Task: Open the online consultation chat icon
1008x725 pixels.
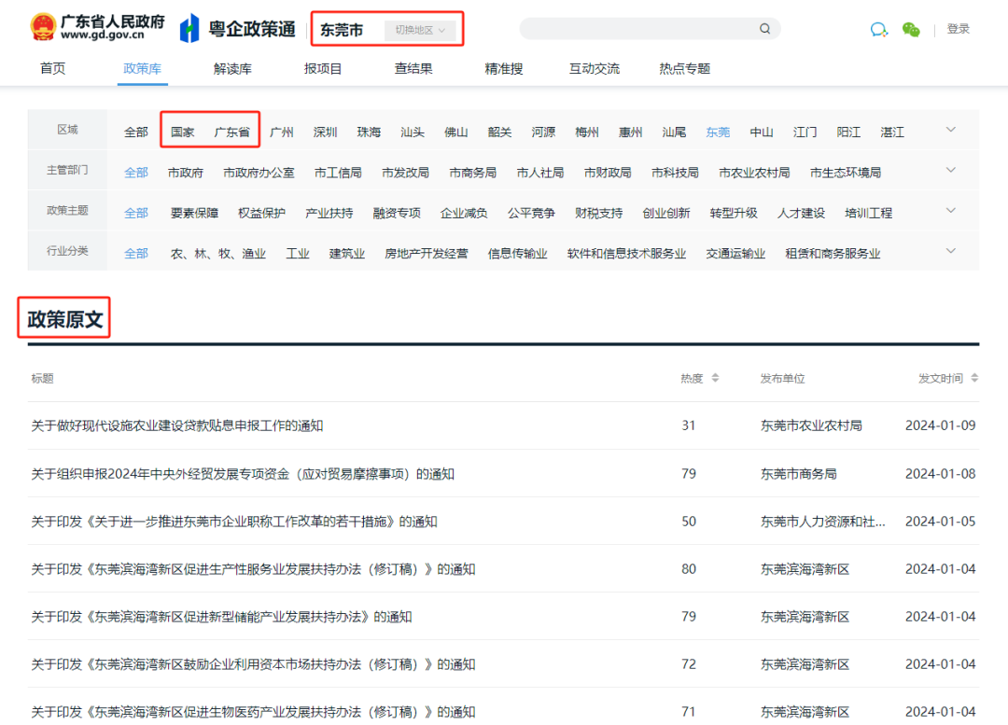Action: click(877, 29)
